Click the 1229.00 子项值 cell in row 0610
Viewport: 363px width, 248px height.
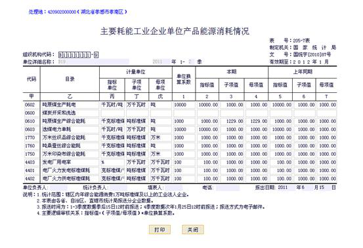coord(232,121)
